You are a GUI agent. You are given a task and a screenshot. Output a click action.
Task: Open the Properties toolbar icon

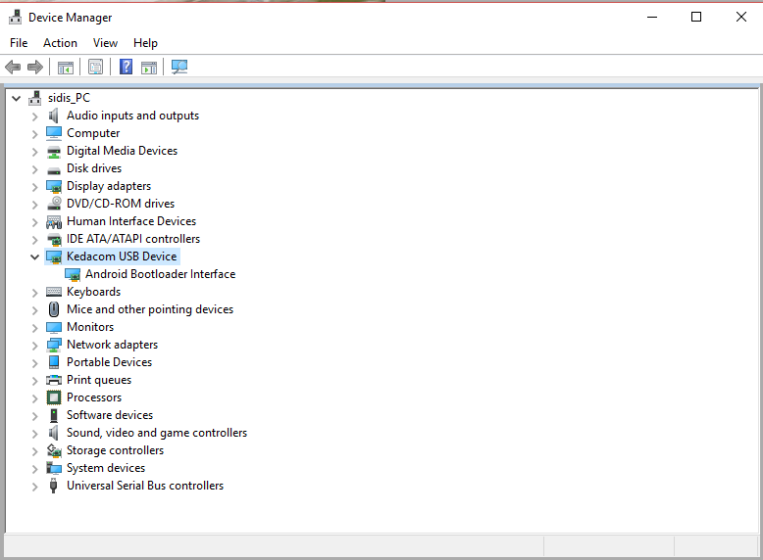(95, 67)
